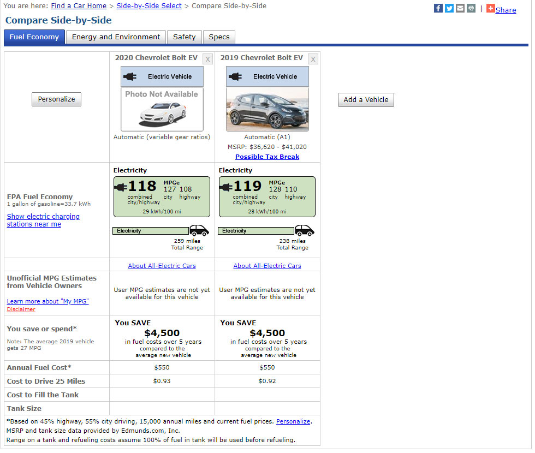Open About All-Electric Cars under 2020 Bolt
Image resolution: width=535 pixels, height=453 pixels.
click(162, 266)
